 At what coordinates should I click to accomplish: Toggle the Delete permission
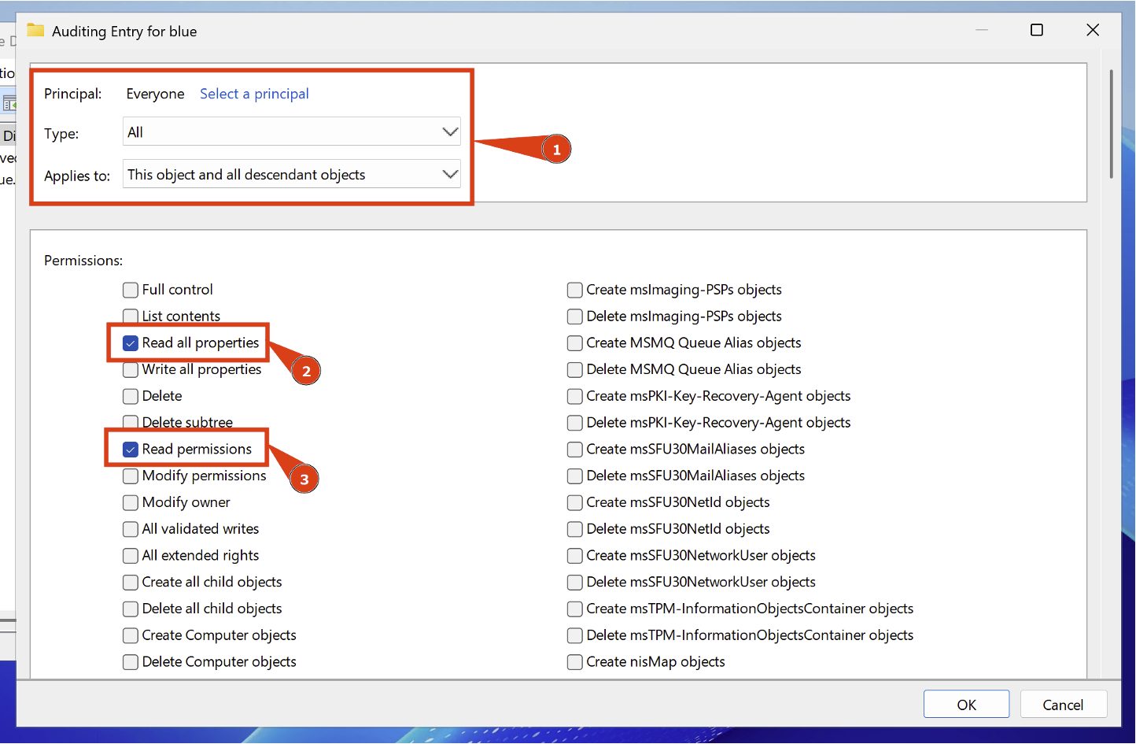point(130,396)
